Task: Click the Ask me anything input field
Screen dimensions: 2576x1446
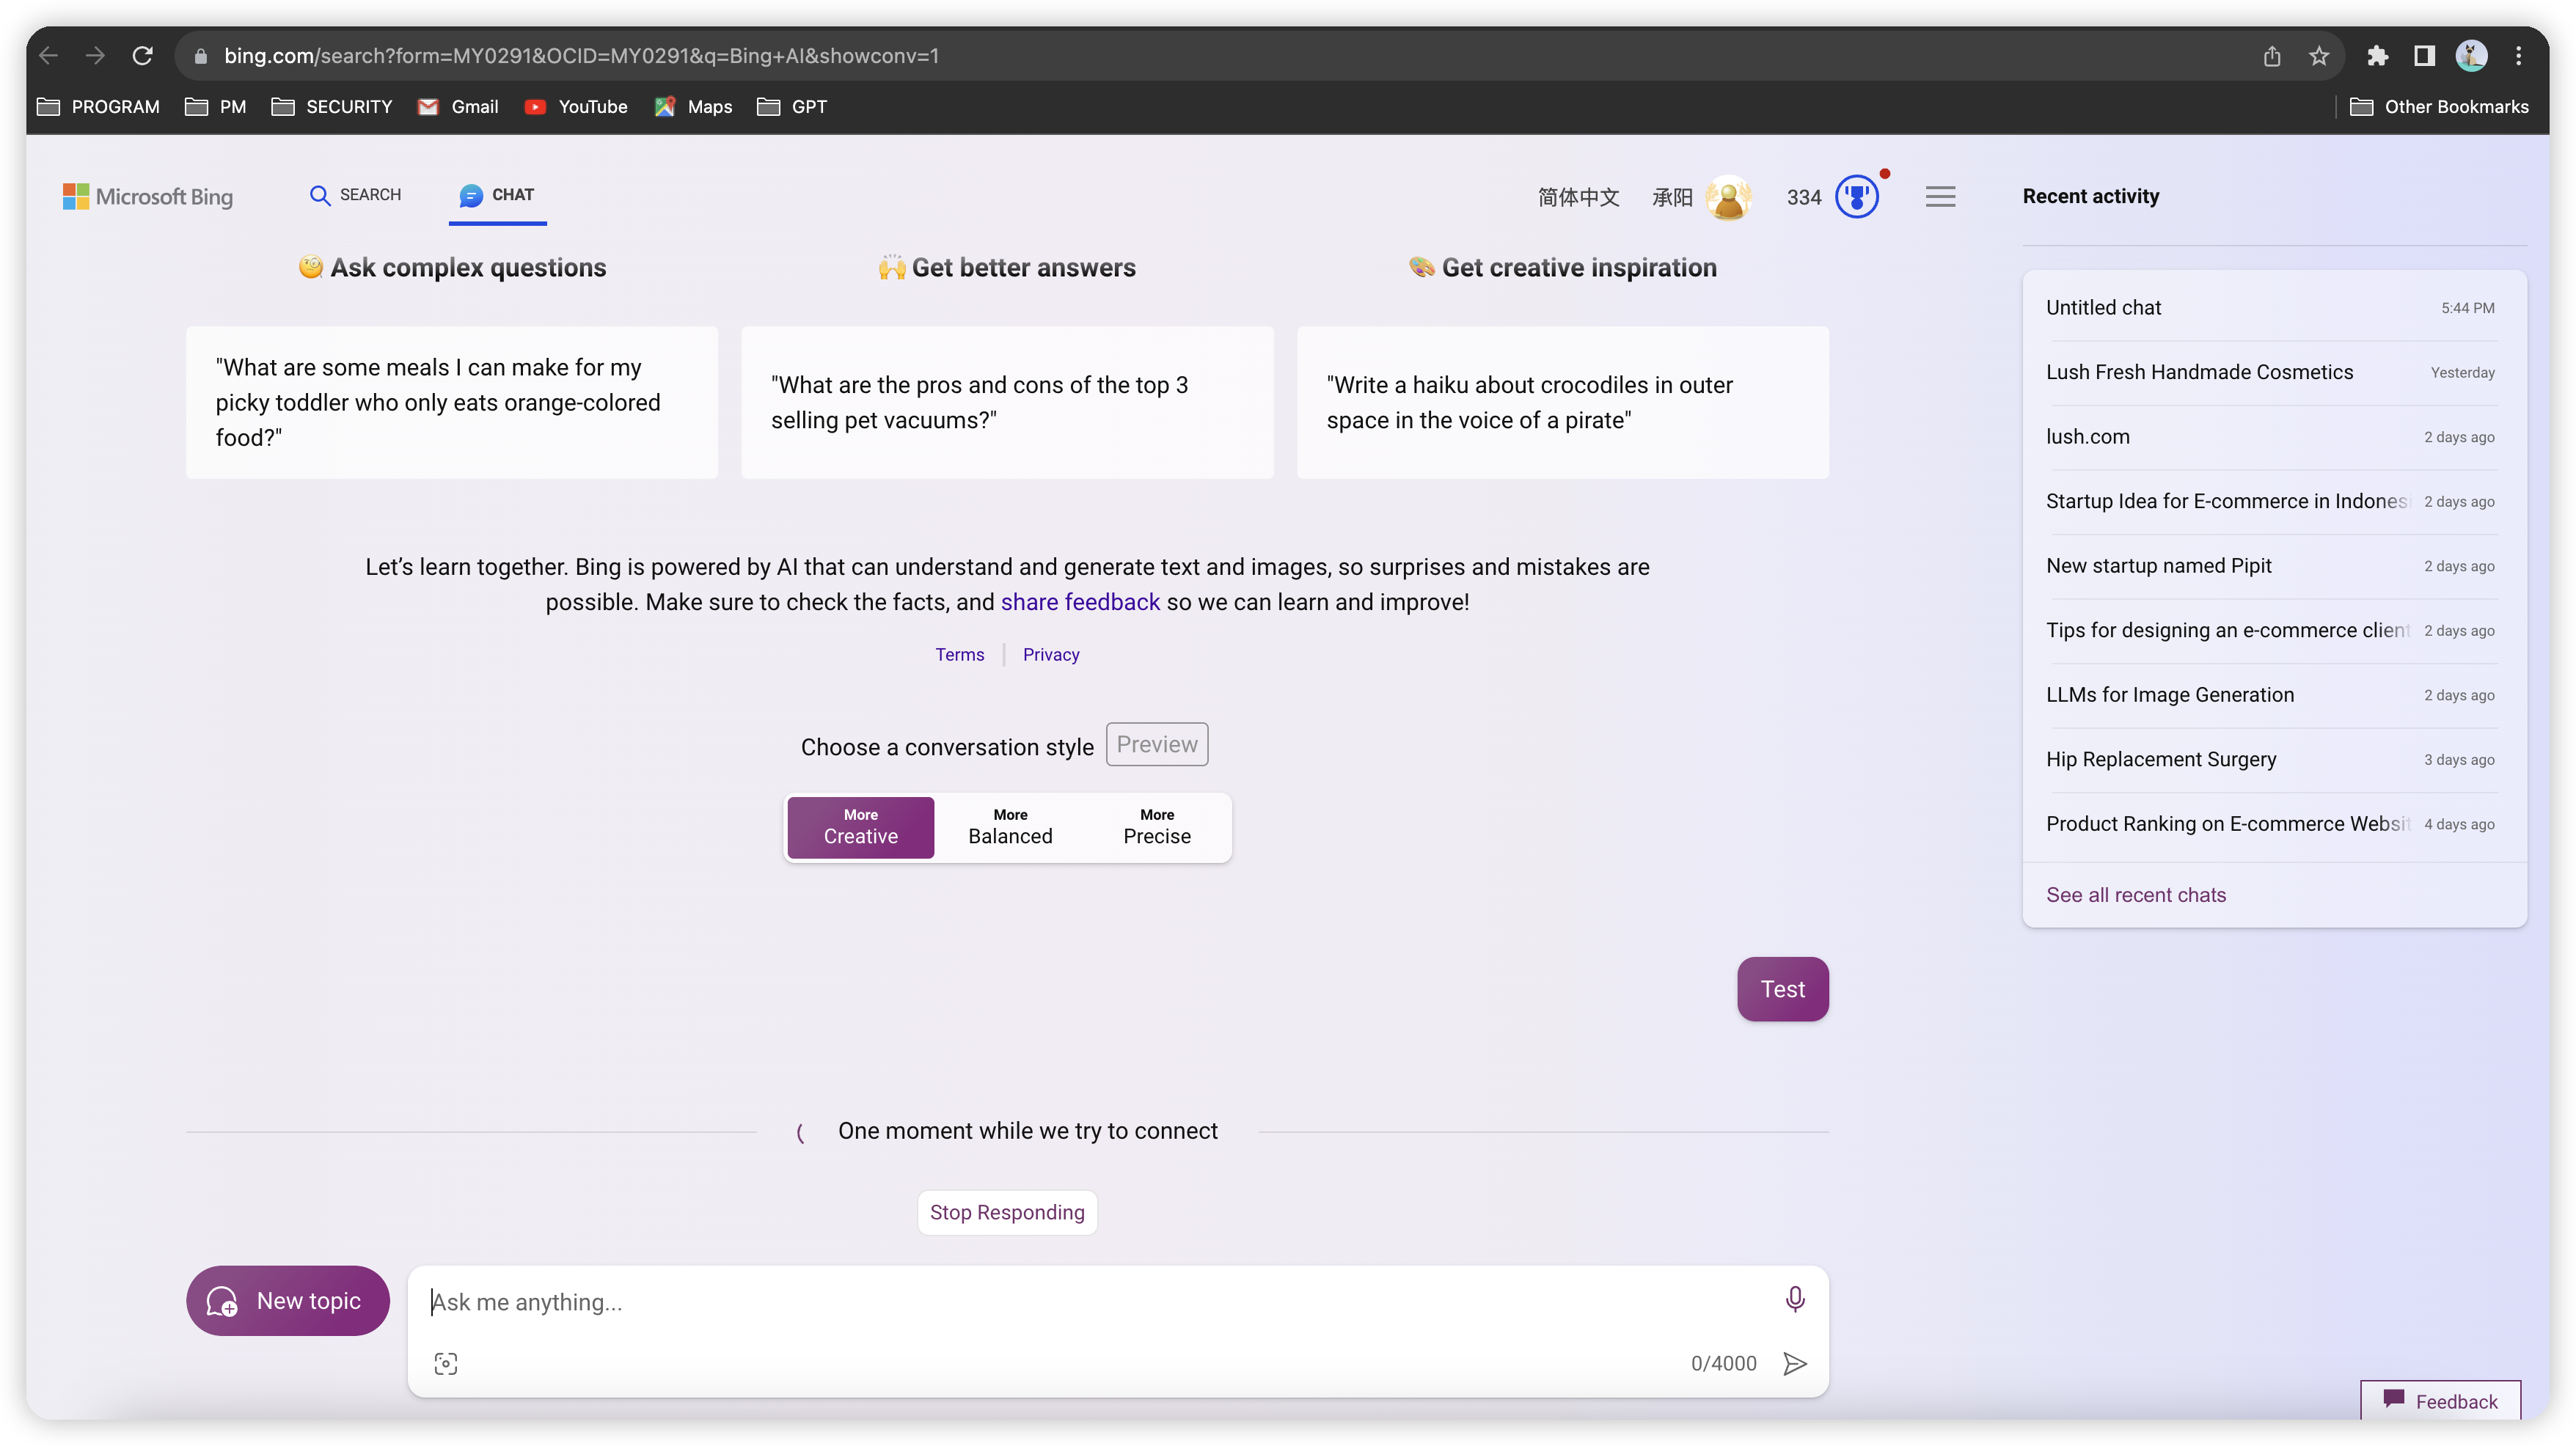Action: (1000, 1302)
